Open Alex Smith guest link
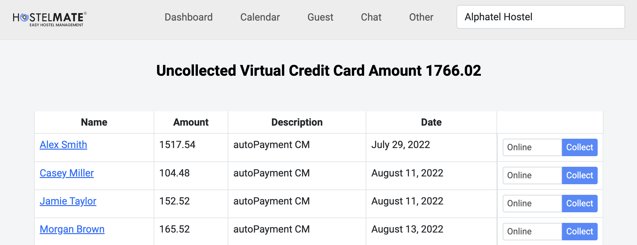The width and height of the screenshot is (637, 245). [x=63, y=145]
